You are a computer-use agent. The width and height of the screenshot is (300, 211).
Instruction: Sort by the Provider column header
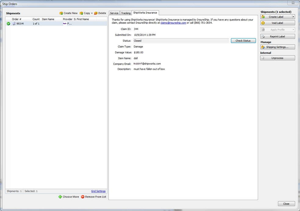67,19
